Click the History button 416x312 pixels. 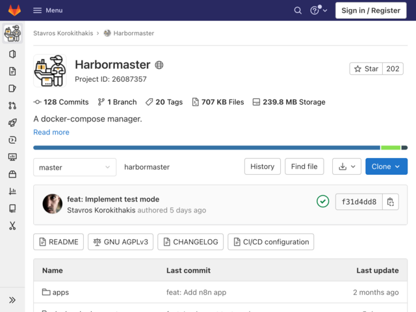(263, 166)
